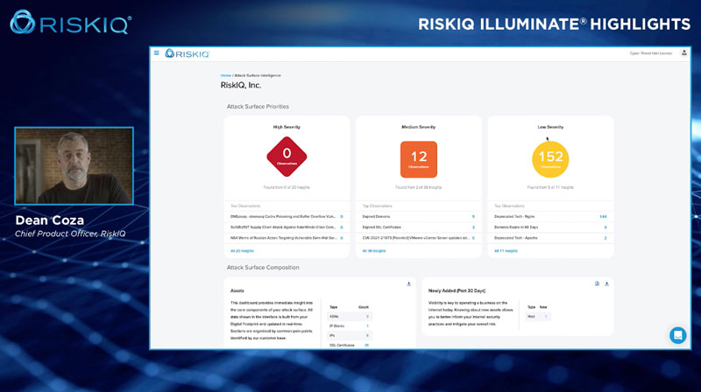701x392 pixels.
Task: Click the 144 count for Nginx
Action: 603,216
